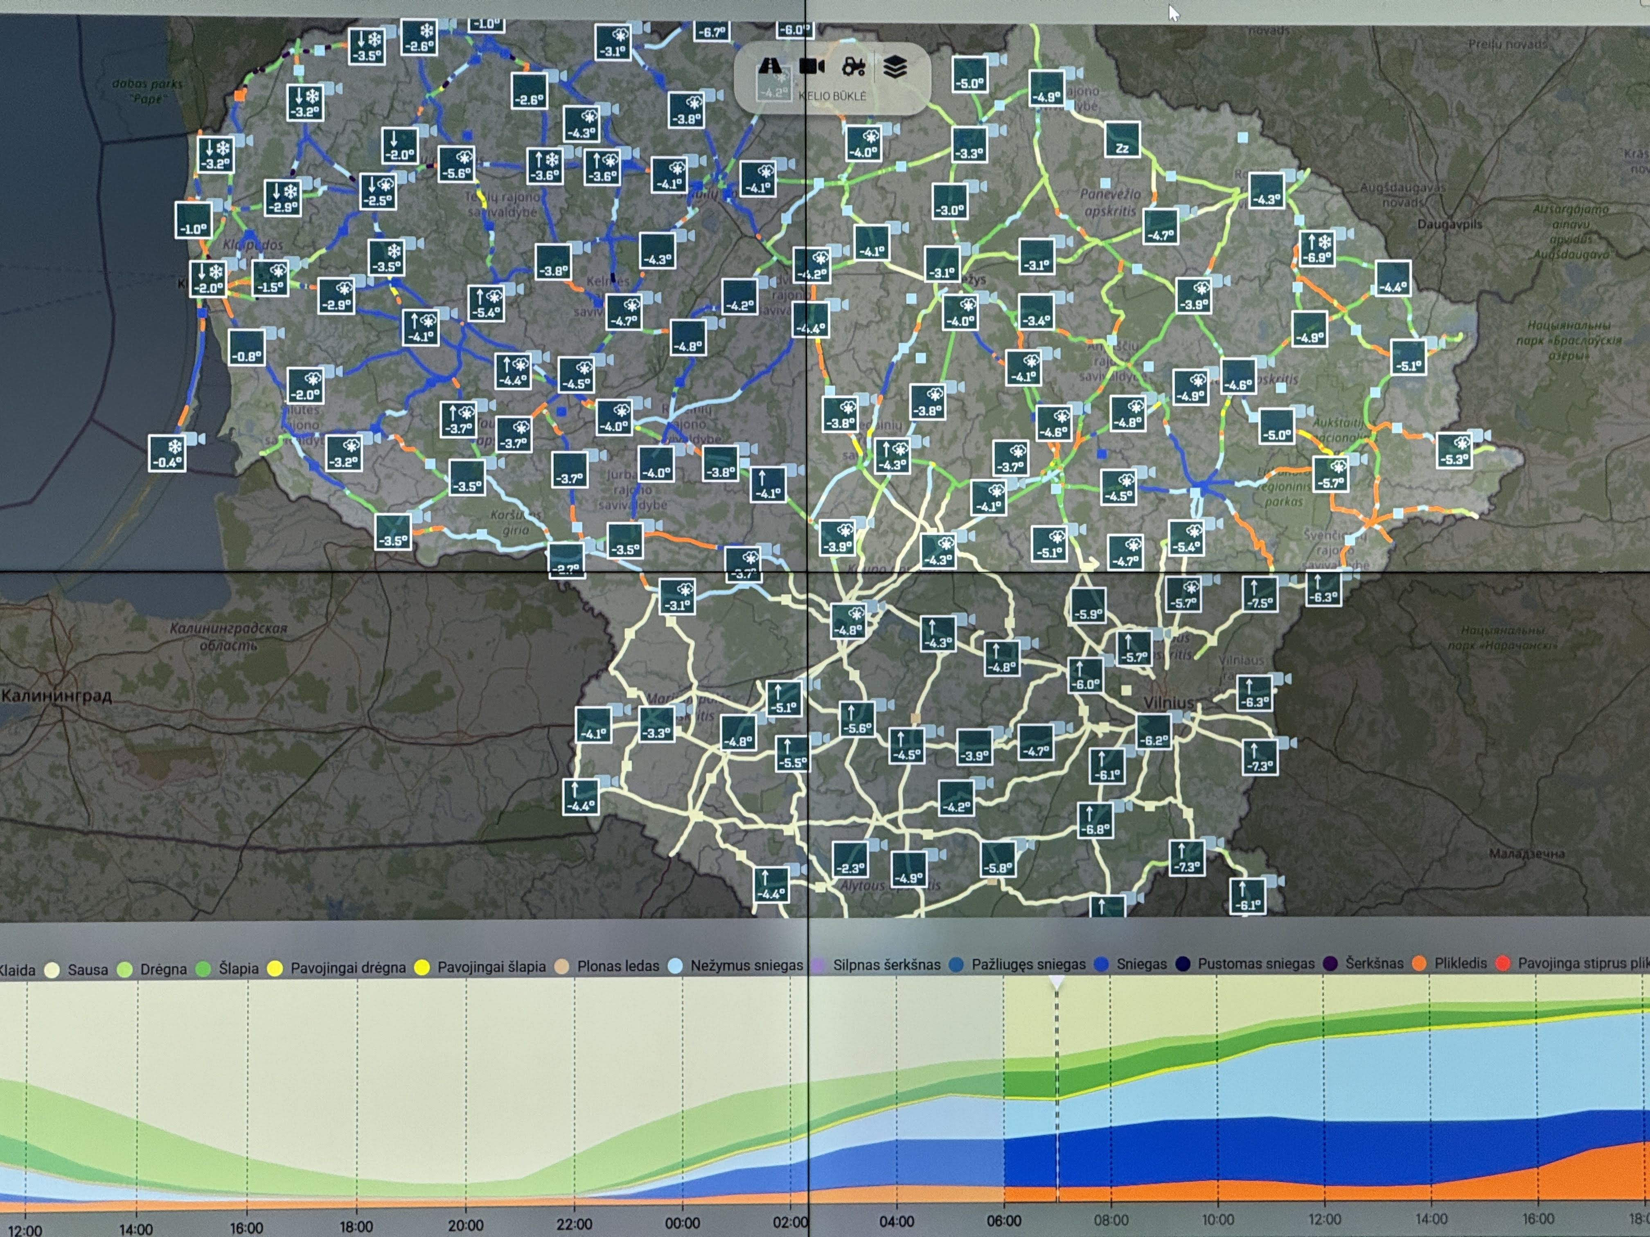Click the -6.8° station south of Vilnius
The image size is (1650, 1237).
click(1096, 821)
